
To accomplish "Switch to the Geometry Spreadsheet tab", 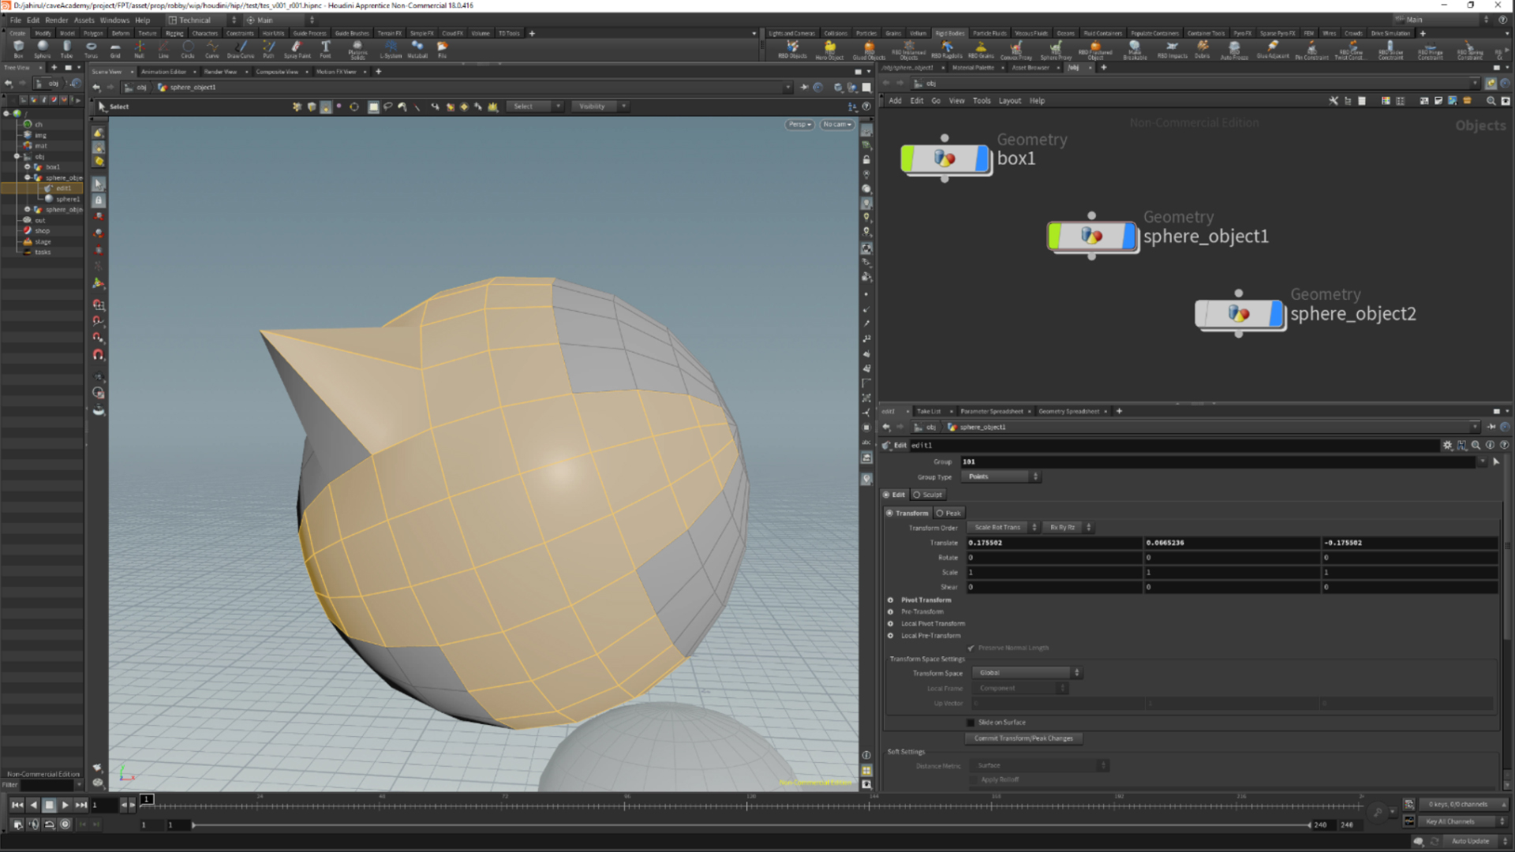I will click(x=1068, y=411).
